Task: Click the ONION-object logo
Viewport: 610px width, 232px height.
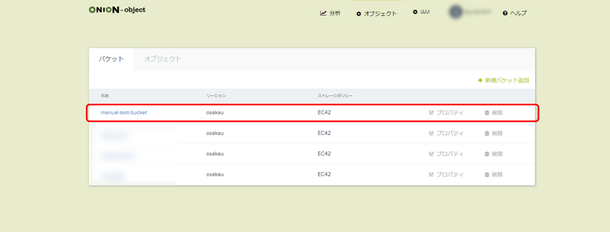Action: tap(117, 10)
